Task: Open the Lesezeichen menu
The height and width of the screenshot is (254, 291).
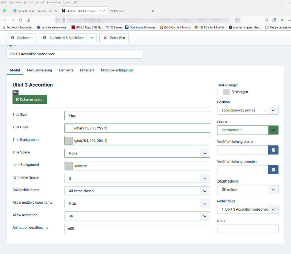Action: pos(54,2)
